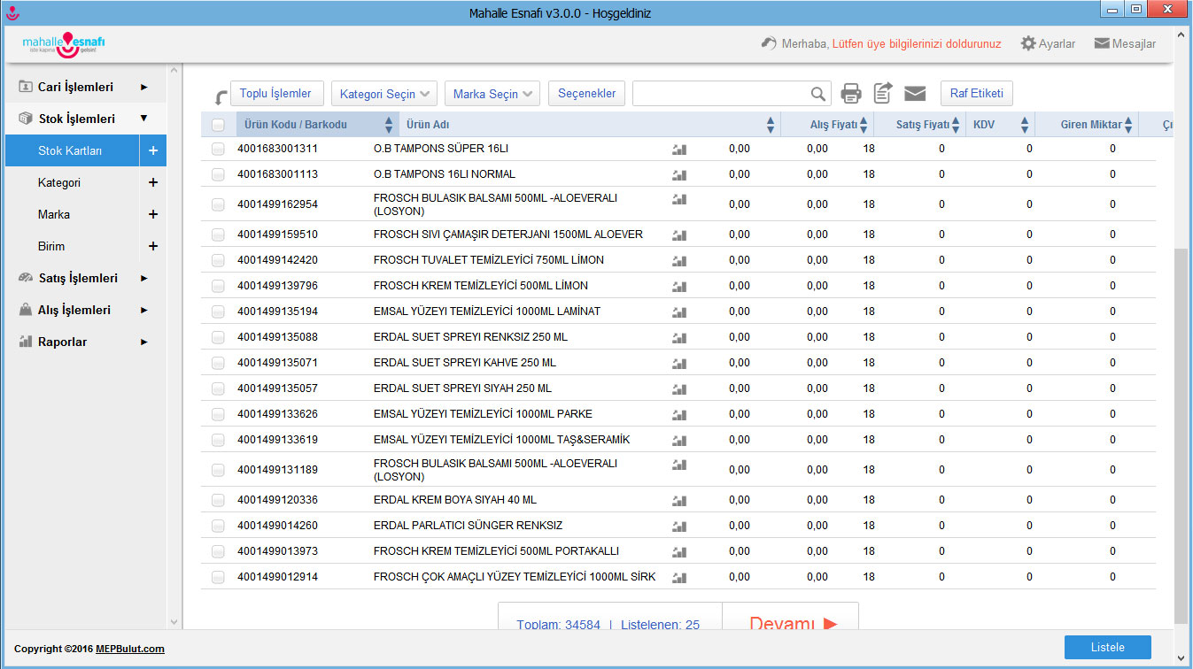This screenshot has width=1193, height=669.
Task: Open stock chart icon for ERDAL SUET SPREYI KAHVE
Action: (679, 363)
